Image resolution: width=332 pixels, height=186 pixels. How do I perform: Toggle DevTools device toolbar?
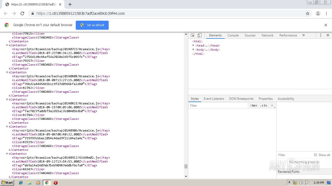point(199,35)
